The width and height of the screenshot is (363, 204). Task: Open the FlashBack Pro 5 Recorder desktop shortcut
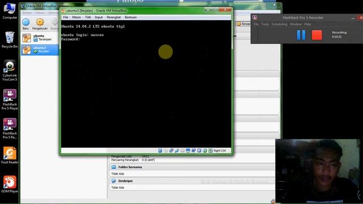click(10, 129)
